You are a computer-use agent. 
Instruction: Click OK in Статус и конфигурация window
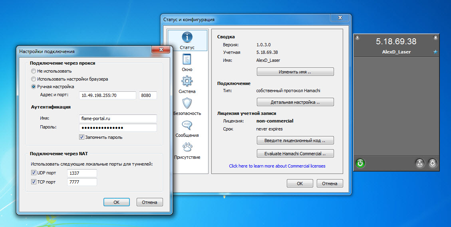[300, 184]
